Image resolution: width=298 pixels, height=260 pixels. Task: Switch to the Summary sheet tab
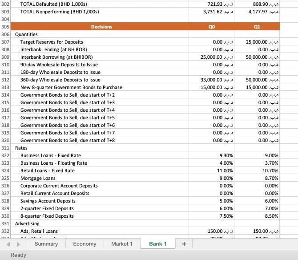pos(46,244)
